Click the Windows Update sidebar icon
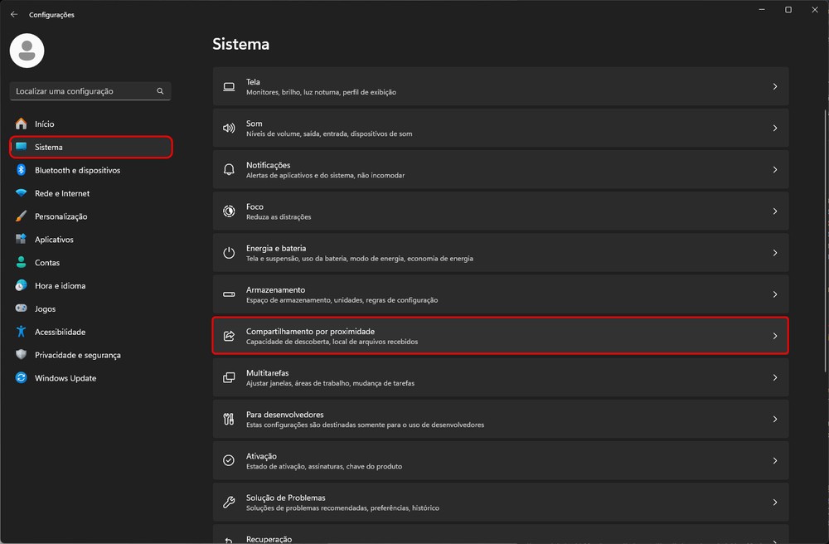 pos(21,378)
